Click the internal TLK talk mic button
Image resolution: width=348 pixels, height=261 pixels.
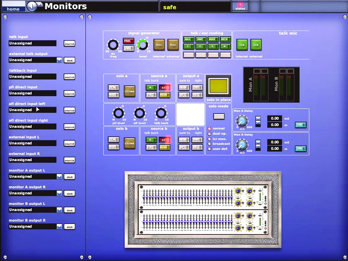pyautogui.click(x=242, y=45)
